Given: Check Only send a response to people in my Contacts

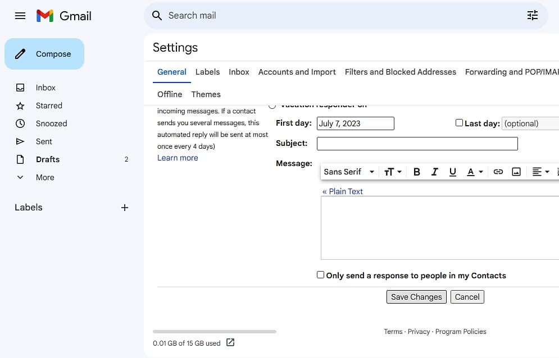Looking at the screenshot, I should tap(320, 274).
